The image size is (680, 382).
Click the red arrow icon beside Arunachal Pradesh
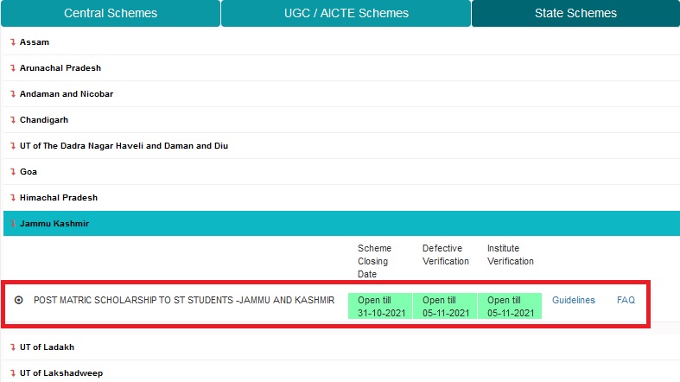(13, 68)
